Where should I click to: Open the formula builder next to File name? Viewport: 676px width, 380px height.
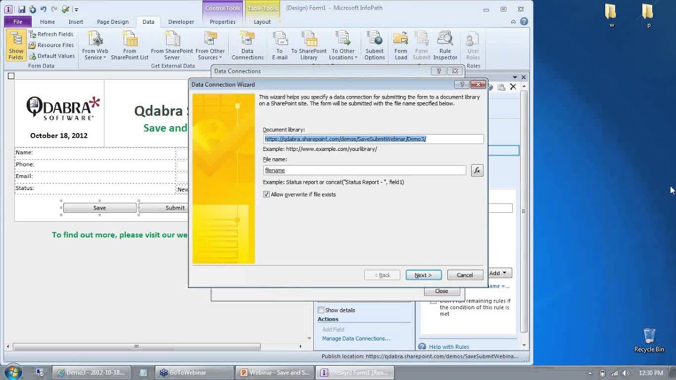(477, 170)
